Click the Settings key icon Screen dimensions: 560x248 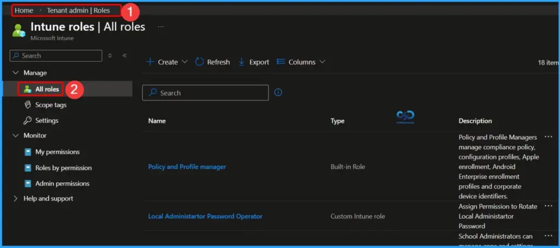pyautogui.click(x=27, y=121)
